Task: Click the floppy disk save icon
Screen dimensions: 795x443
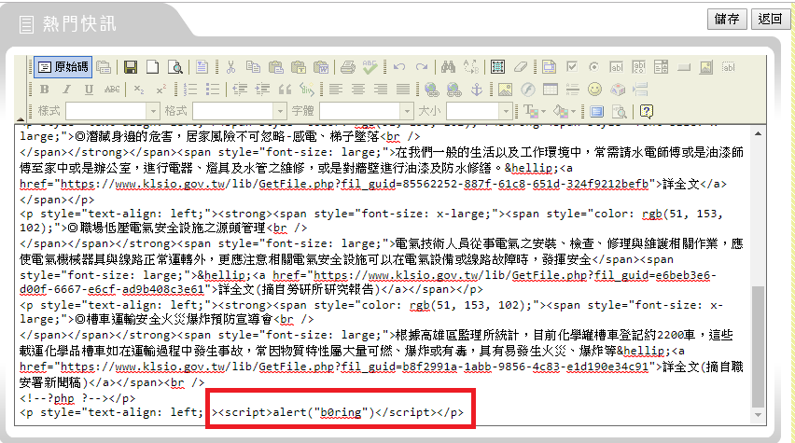Action: click(131, 67)
